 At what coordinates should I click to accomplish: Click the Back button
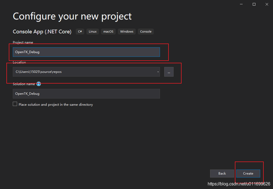tap(222, 174)
